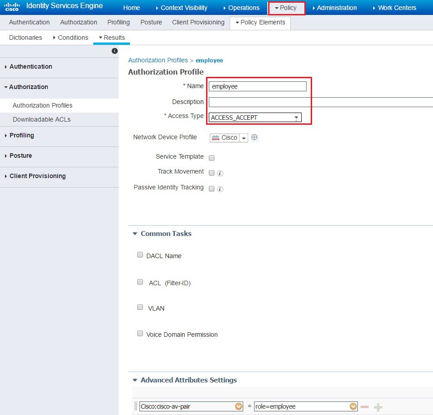This screenshot has width=433, height=415.
Task: Open the Dictionaries sub-tab
Action: pyautogui.click(x=25, y=38)
